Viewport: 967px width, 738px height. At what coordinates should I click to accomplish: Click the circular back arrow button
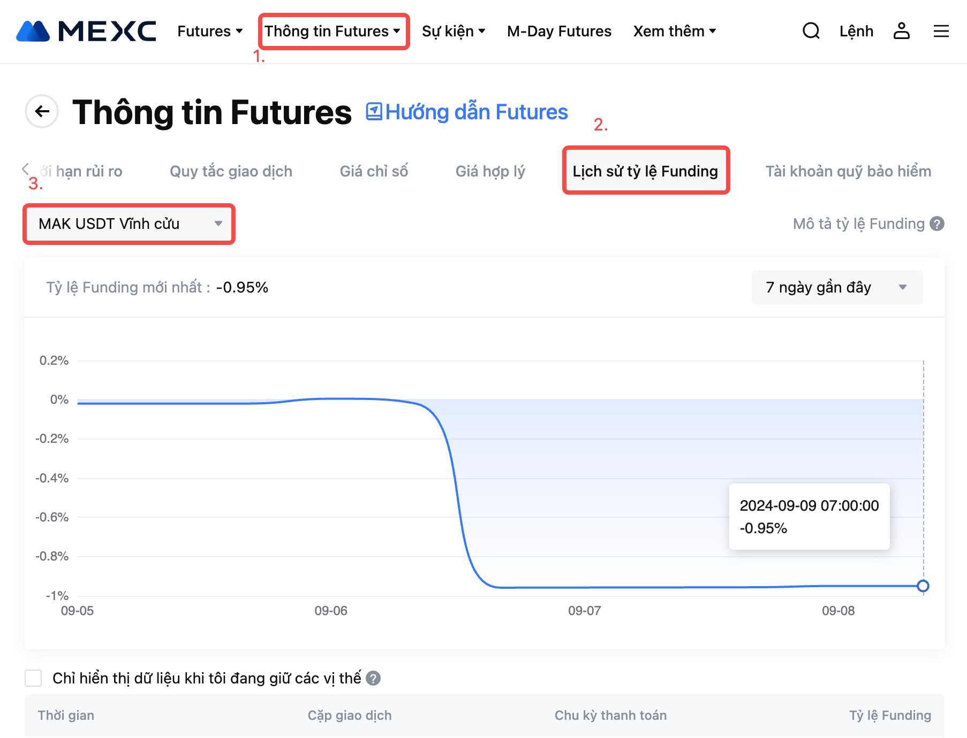[x=42, y=111]
